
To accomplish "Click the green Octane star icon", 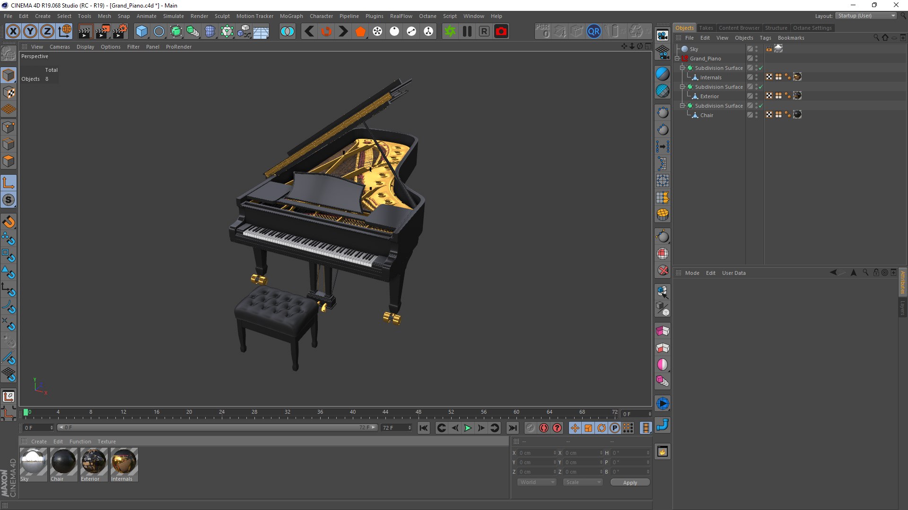I will pos(450,32).
